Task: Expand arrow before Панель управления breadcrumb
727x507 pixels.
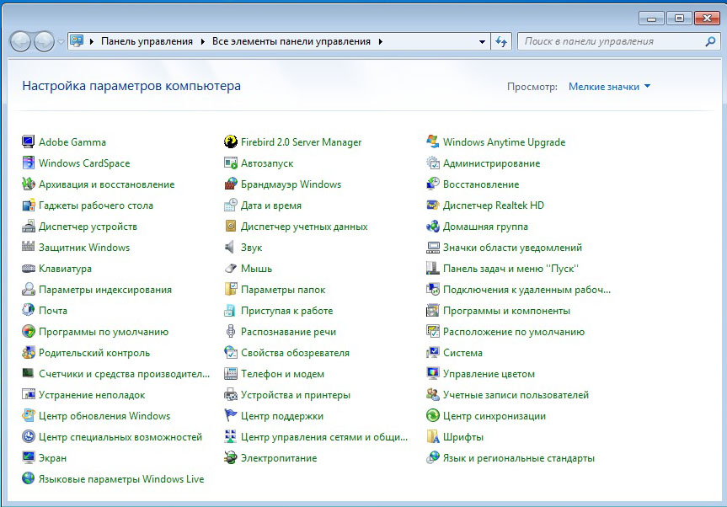Action: [x=91, y=41]
